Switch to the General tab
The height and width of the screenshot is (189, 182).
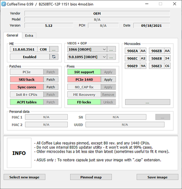click(x=12, y=35)
